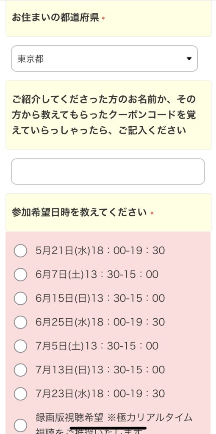The height and width of the screenshot is (434, 216).
Task: Tap the お住まいの都道府県 heading label
Action: tap(55, 18)
